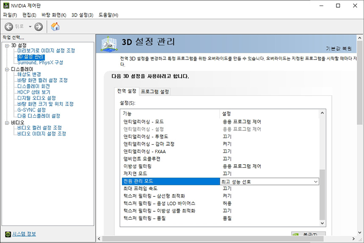Image resolution: width=364 pixels, height=243 pixels.
Task: Click the 시스템 정보 link
Action: click(24, 234)
